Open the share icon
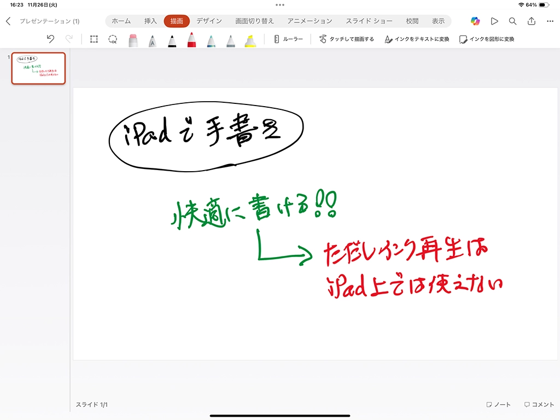This screenshot has width=560, height=420. click(x=532, y=21)
